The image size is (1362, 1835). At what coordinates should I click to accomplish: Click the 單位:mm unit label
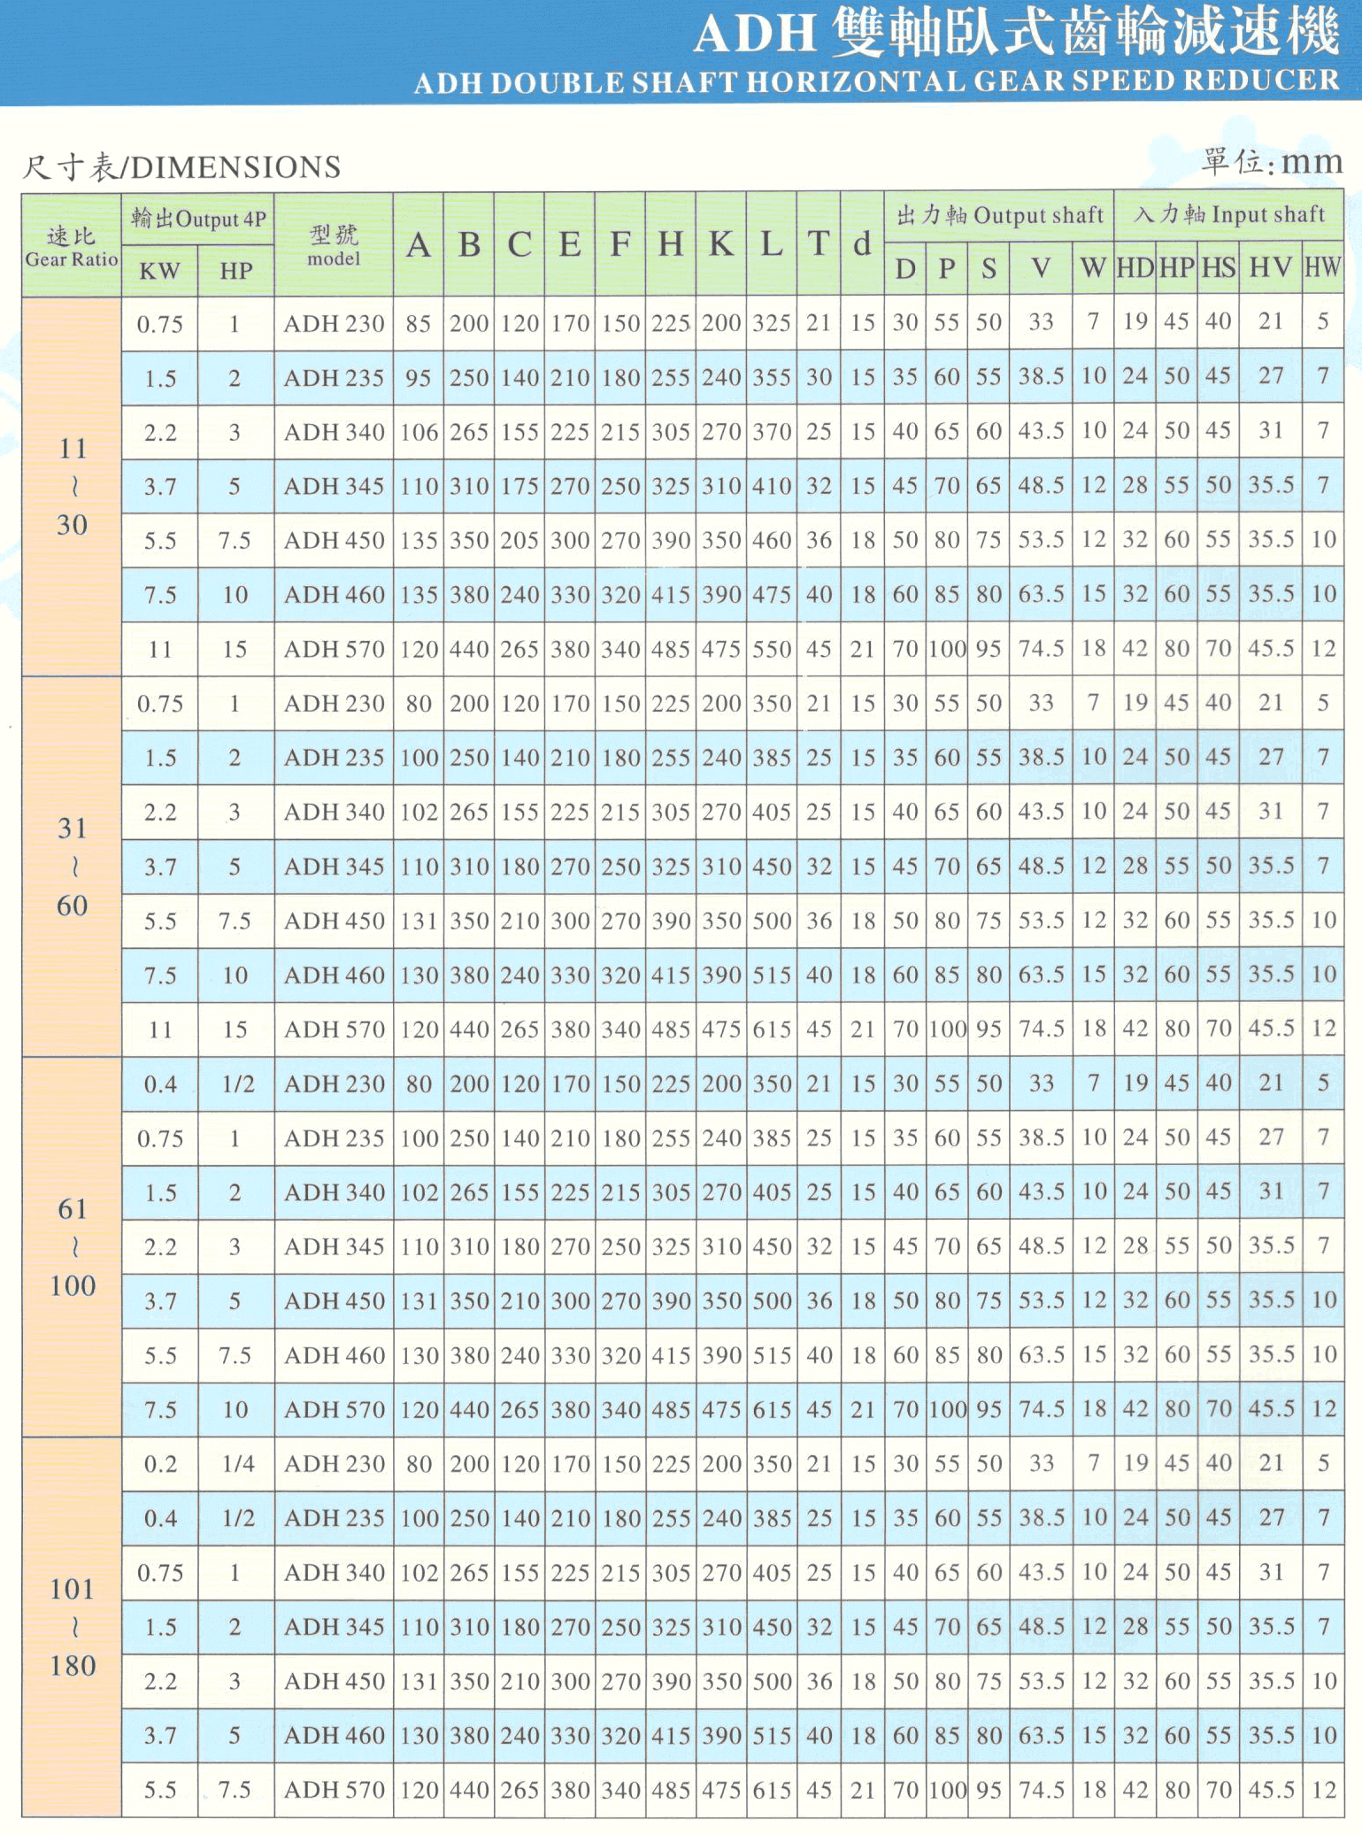[x=1272, y=161]
